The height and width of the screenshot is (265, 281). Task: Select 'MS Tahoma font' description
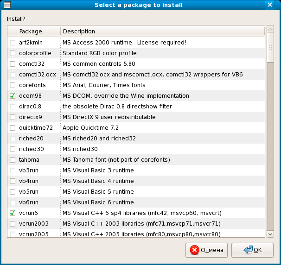coord(116,160)
